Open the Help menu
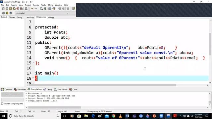This screenshot has width=212, height=119. tap(66, 5)
